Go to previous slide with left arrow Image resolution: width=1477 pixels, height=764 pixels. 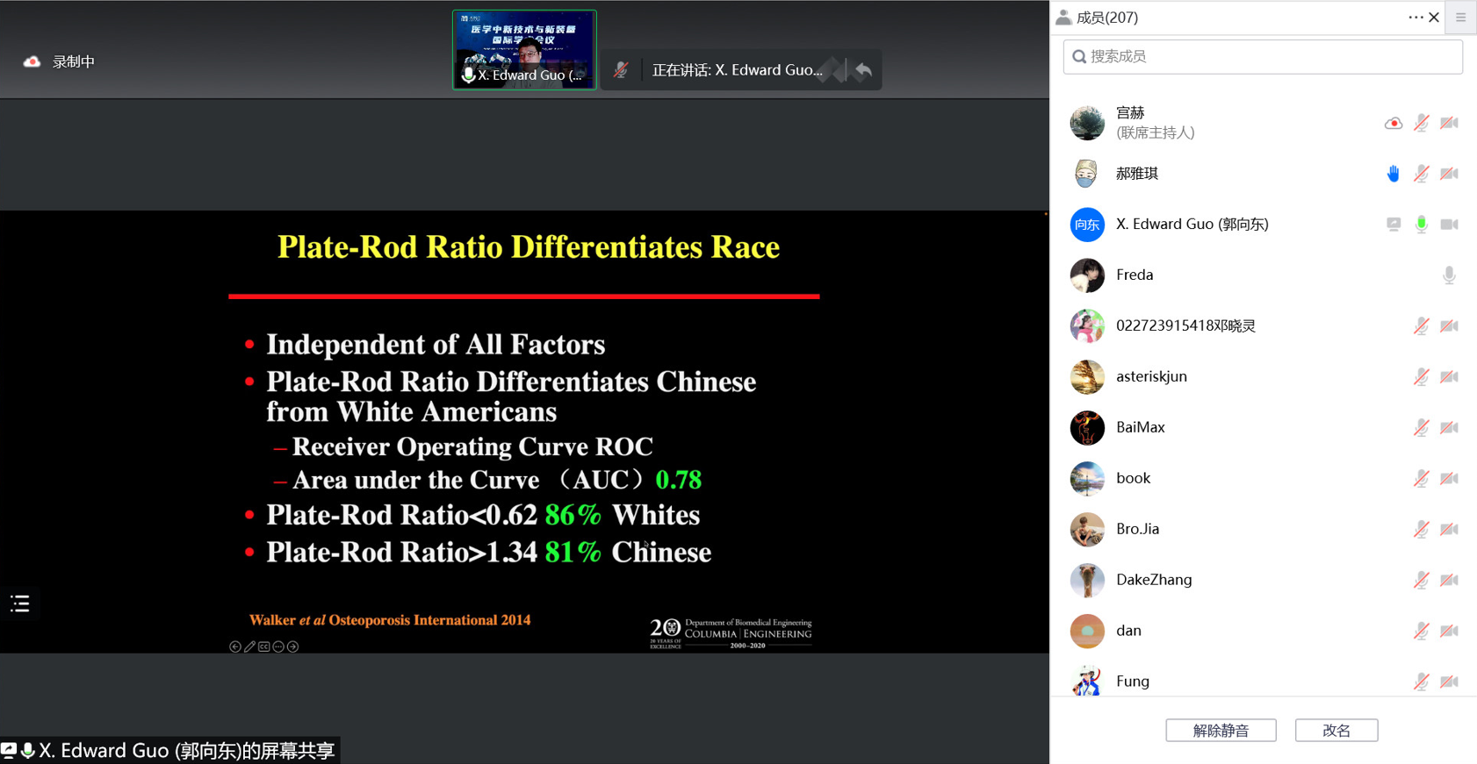pos(235,646)
